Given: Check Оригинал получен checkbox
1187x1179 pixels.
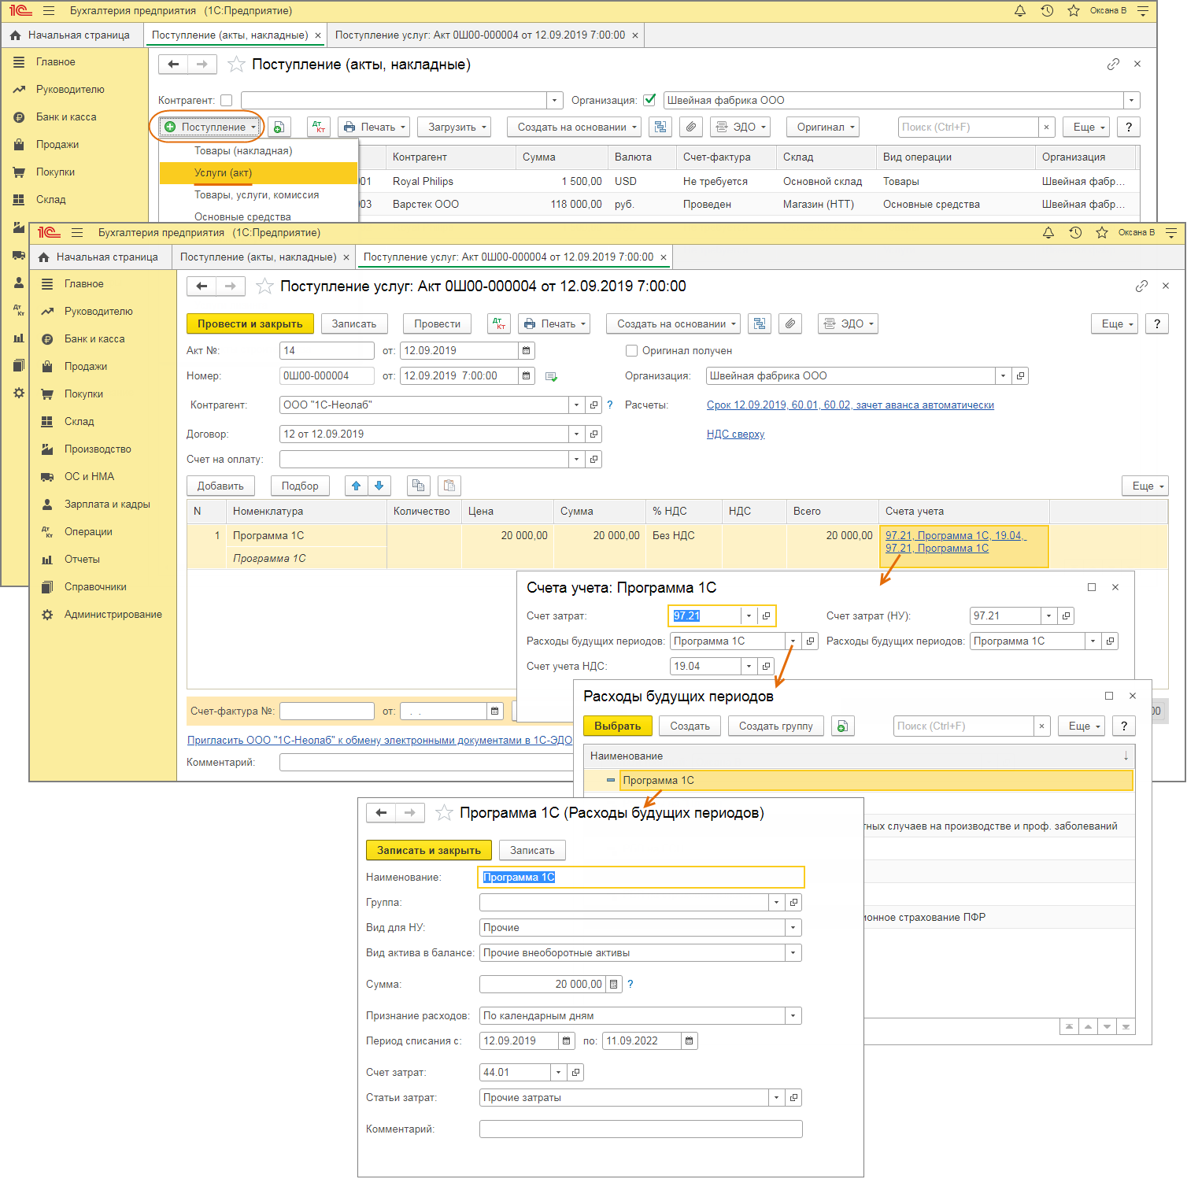Looking at the screenshot, I should (631, 350).
